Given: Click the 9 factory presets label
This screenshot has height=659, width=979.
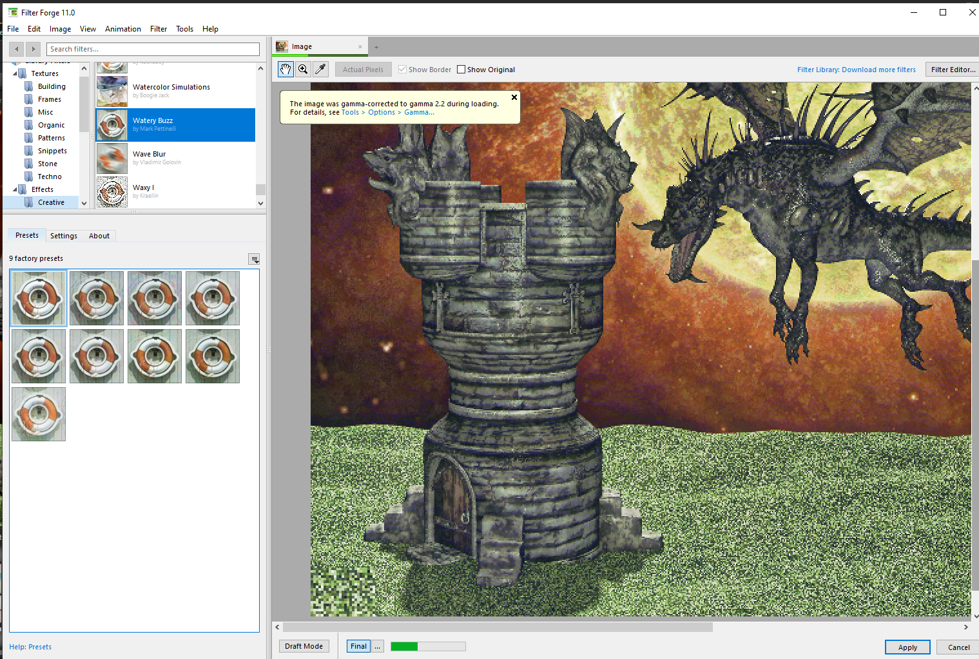Looking at the screenshot, I should coord(36,258).
